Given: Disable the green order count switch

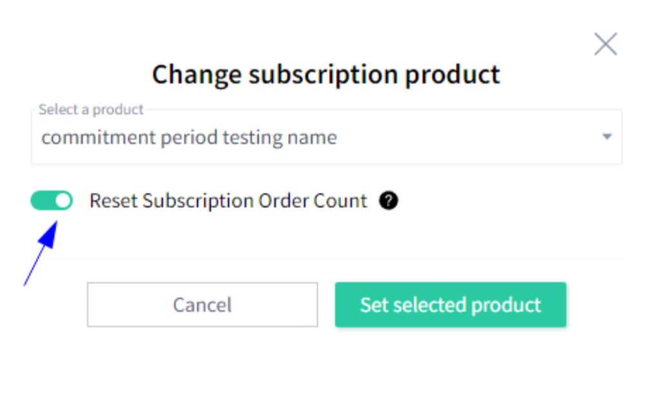Looking at the screenshot, I should tap(52, 201).
